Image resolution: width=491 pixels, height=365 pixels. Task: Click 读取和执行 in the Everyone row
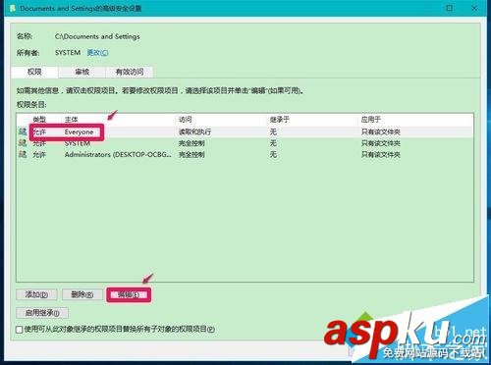pyautogui.click(x=194, y=131)
